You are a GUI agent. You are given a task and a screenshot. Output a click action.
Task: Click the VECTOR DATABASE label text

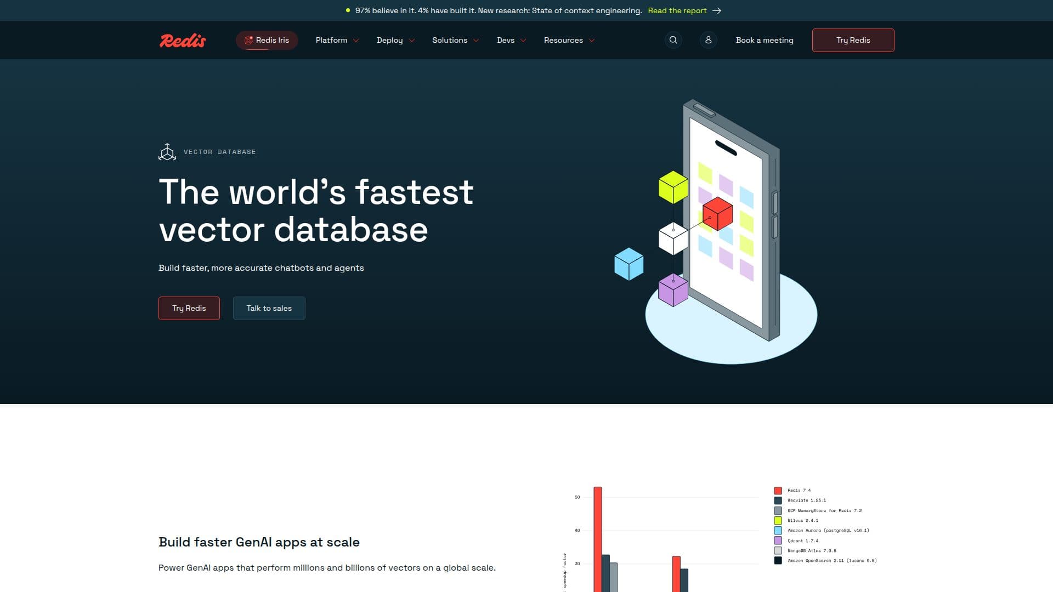tap(219, 152)
